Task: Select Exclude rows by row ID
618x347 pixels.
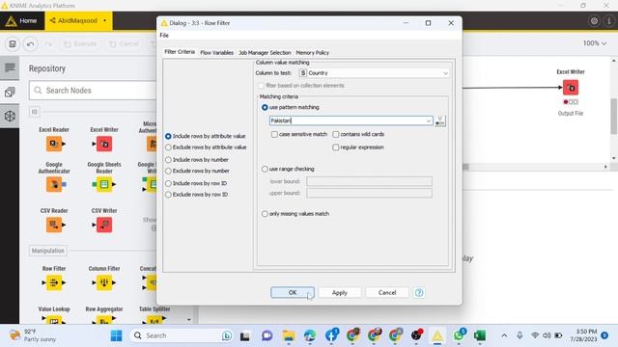Action: [x=196, y=195]
